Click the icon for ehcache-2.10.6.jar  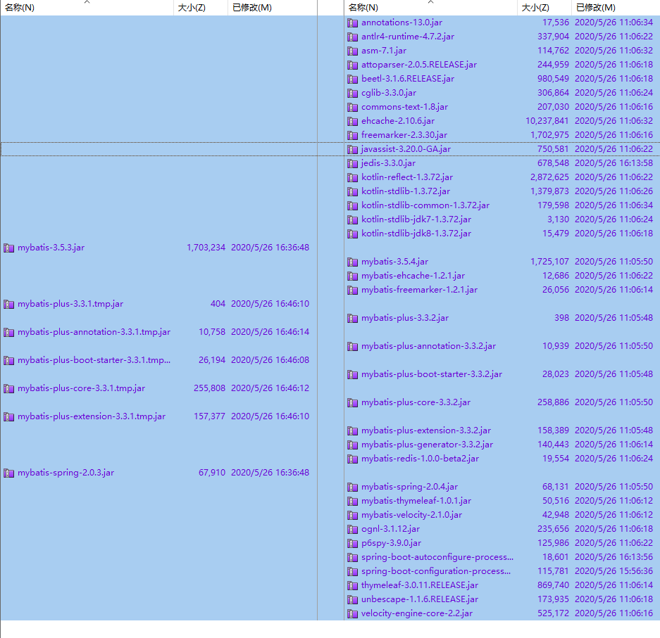(x=353, y=121)
